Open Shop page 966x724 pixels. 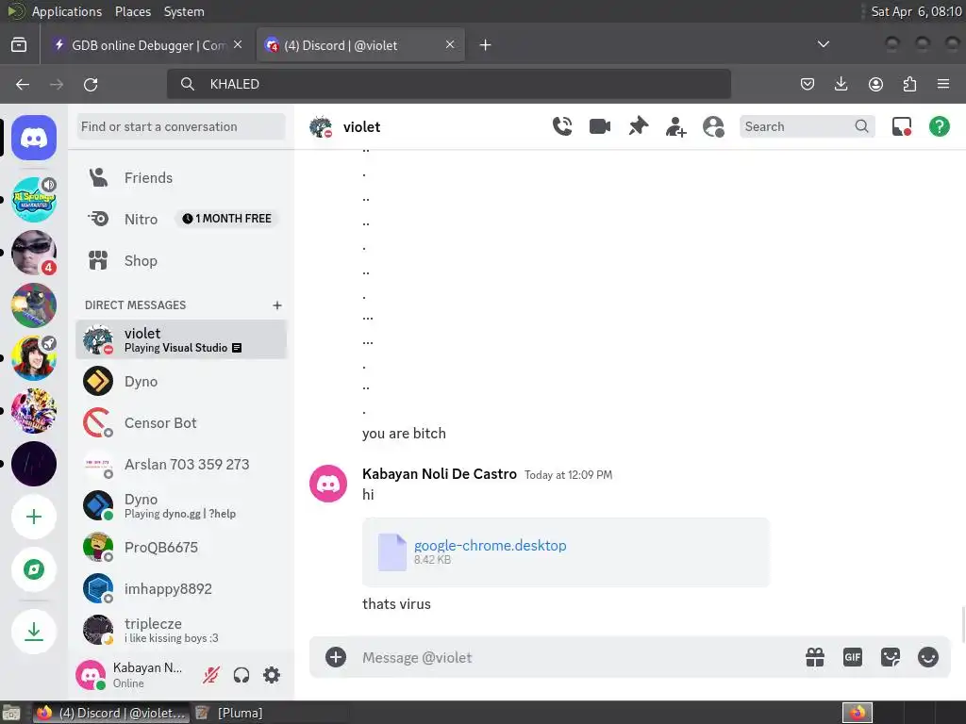(181, 261)
